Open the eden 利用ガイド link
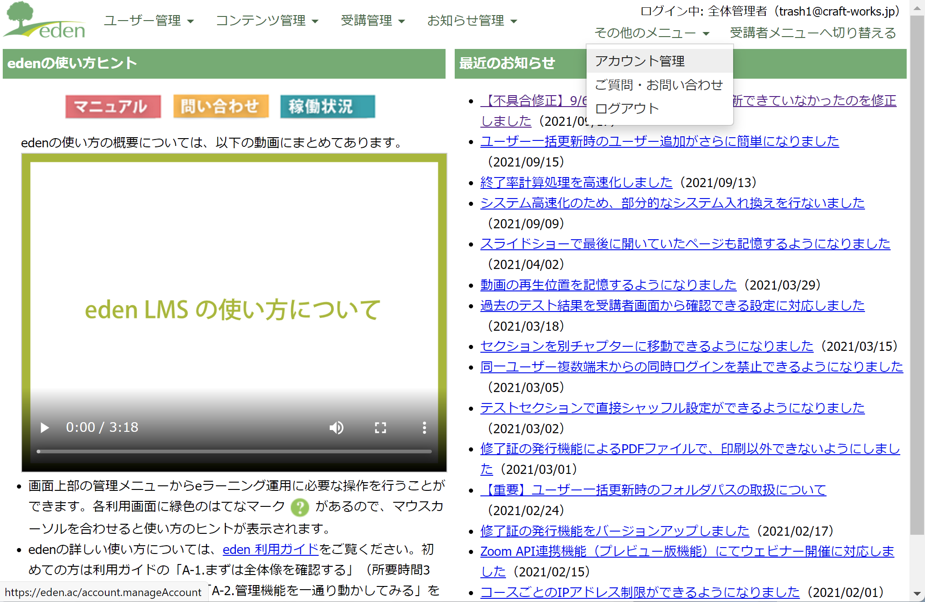The height and width of the screenshot is (602, 925). coord(271,549)
